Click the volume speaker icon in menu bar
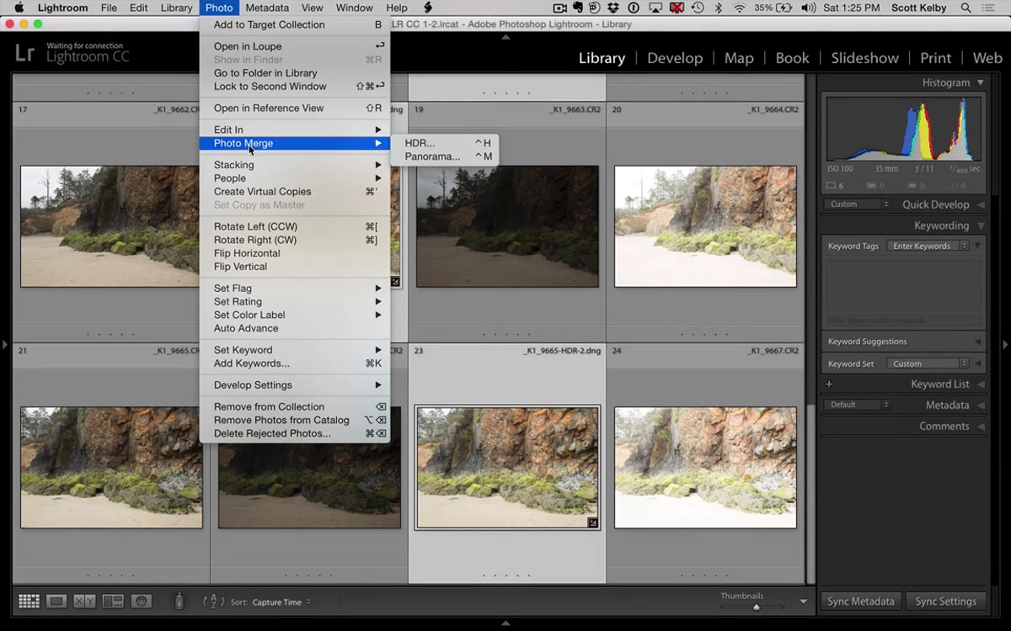This screenshot has height=631, width=1011. coord(809,8)
